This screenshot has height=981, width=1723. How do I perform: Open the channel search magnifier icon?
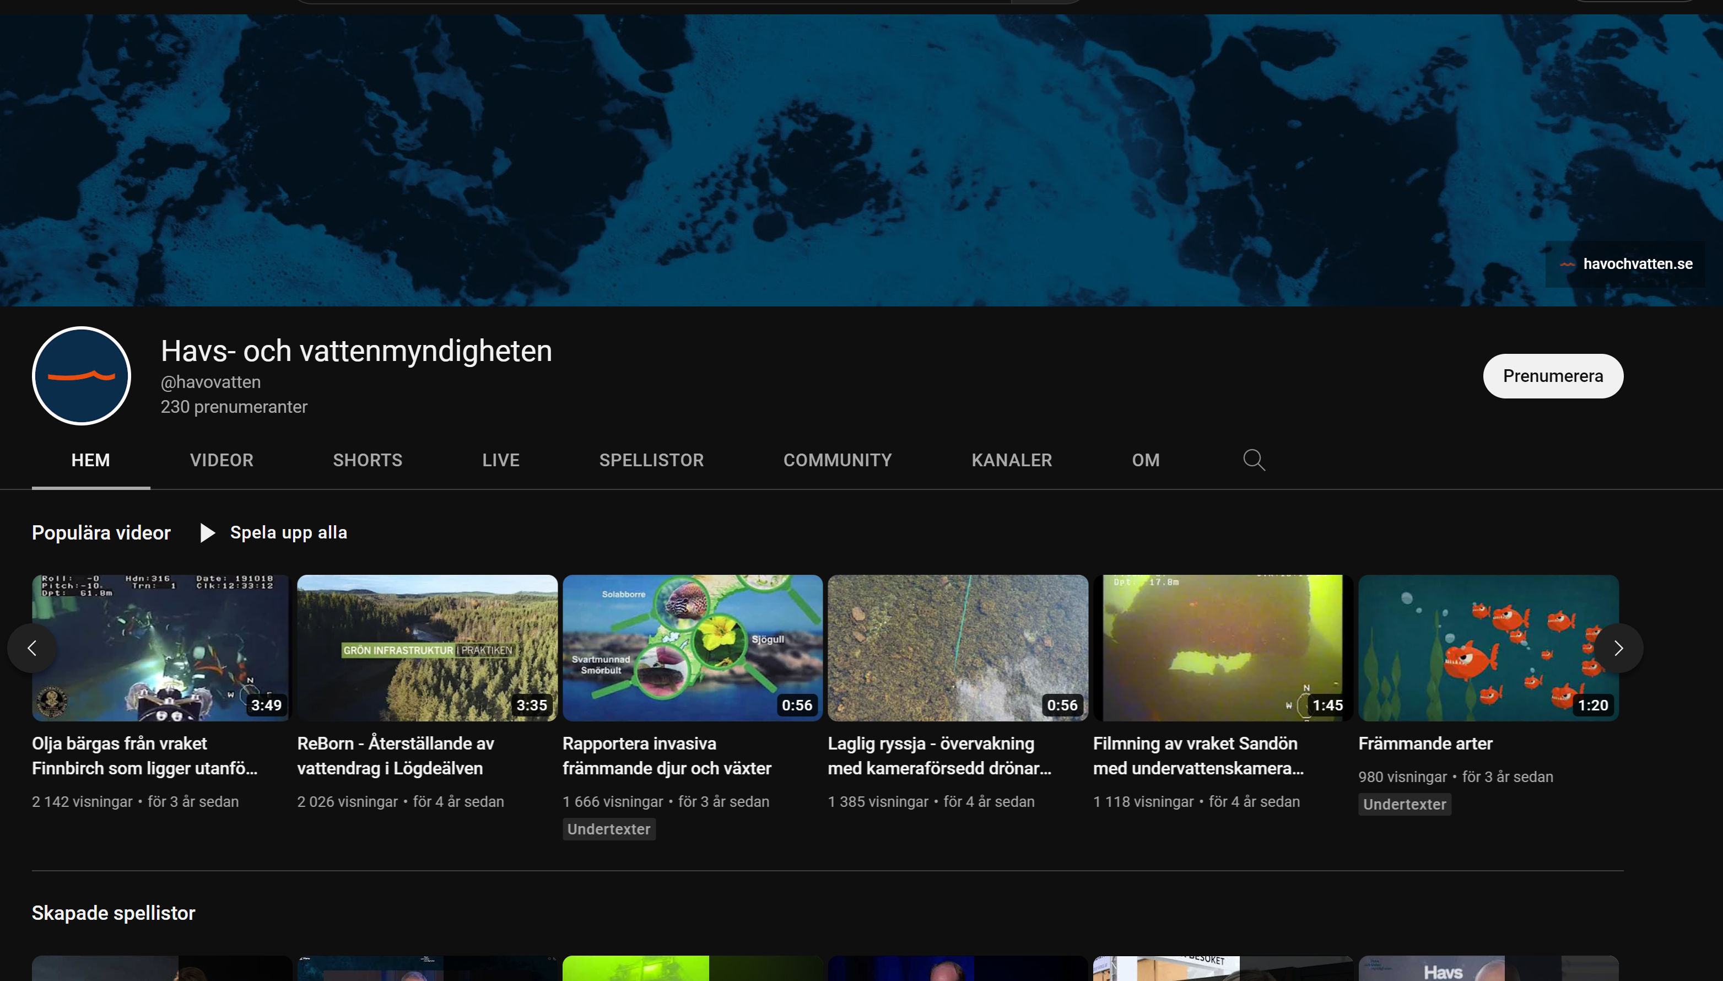tap(1254, 460)
